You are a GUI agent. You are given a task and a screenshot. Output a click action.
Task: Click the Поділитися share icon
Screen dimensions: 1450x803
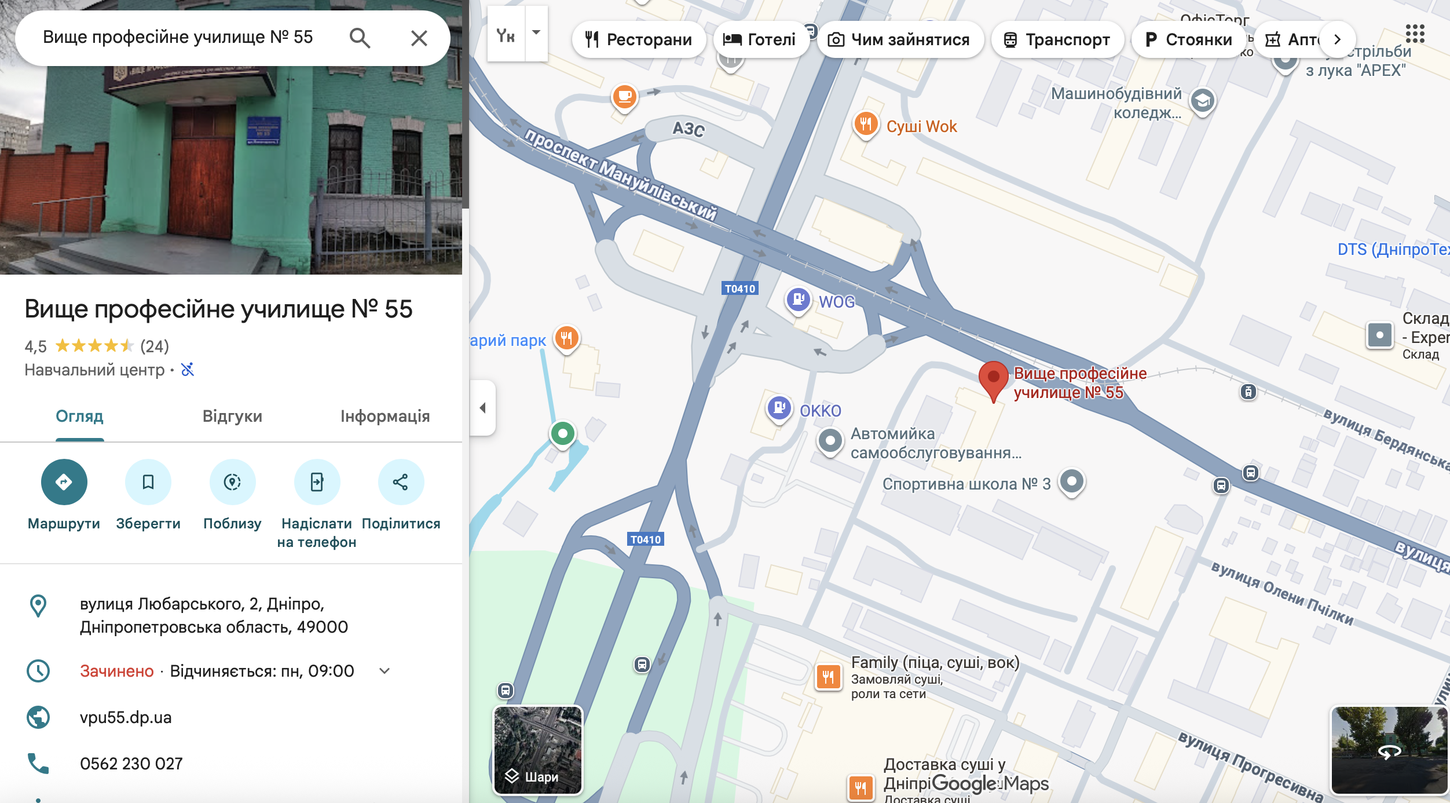click(401, 481)
